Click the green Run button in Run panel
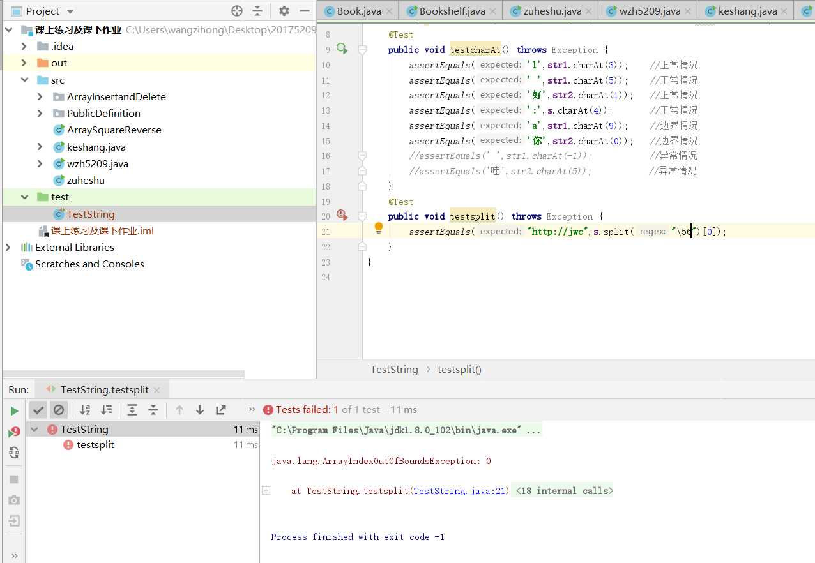Image resolution: width=815 pixels, height=563 pixels. tap(14, 410)
